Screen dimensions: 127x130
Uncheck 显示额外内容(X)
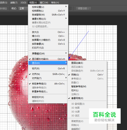[x=48, y=59]
